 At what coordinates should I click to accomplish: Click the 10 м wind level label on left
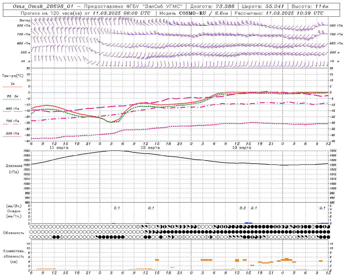click(x=26, y=61)
